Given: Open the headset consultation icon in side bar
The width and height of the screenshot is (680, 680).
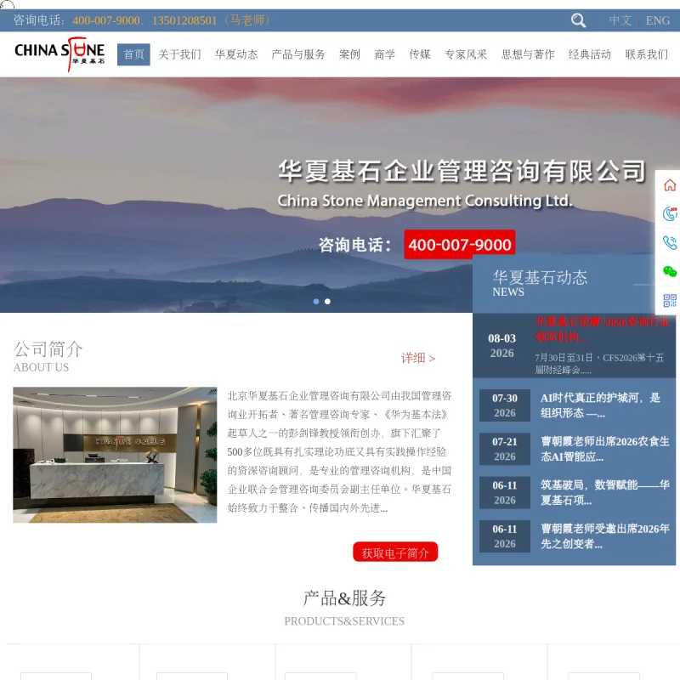Looking at the screenshot, I should click(x=669, y=214).
